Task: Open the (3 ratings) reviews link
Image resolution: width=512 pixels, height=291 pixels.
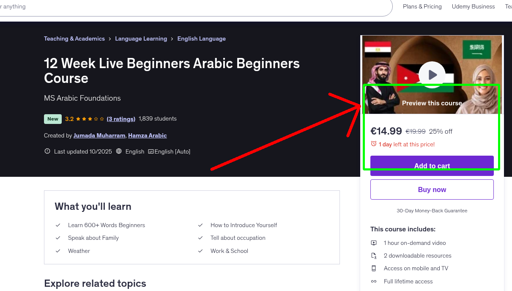Action: click(x=121, y=119)
